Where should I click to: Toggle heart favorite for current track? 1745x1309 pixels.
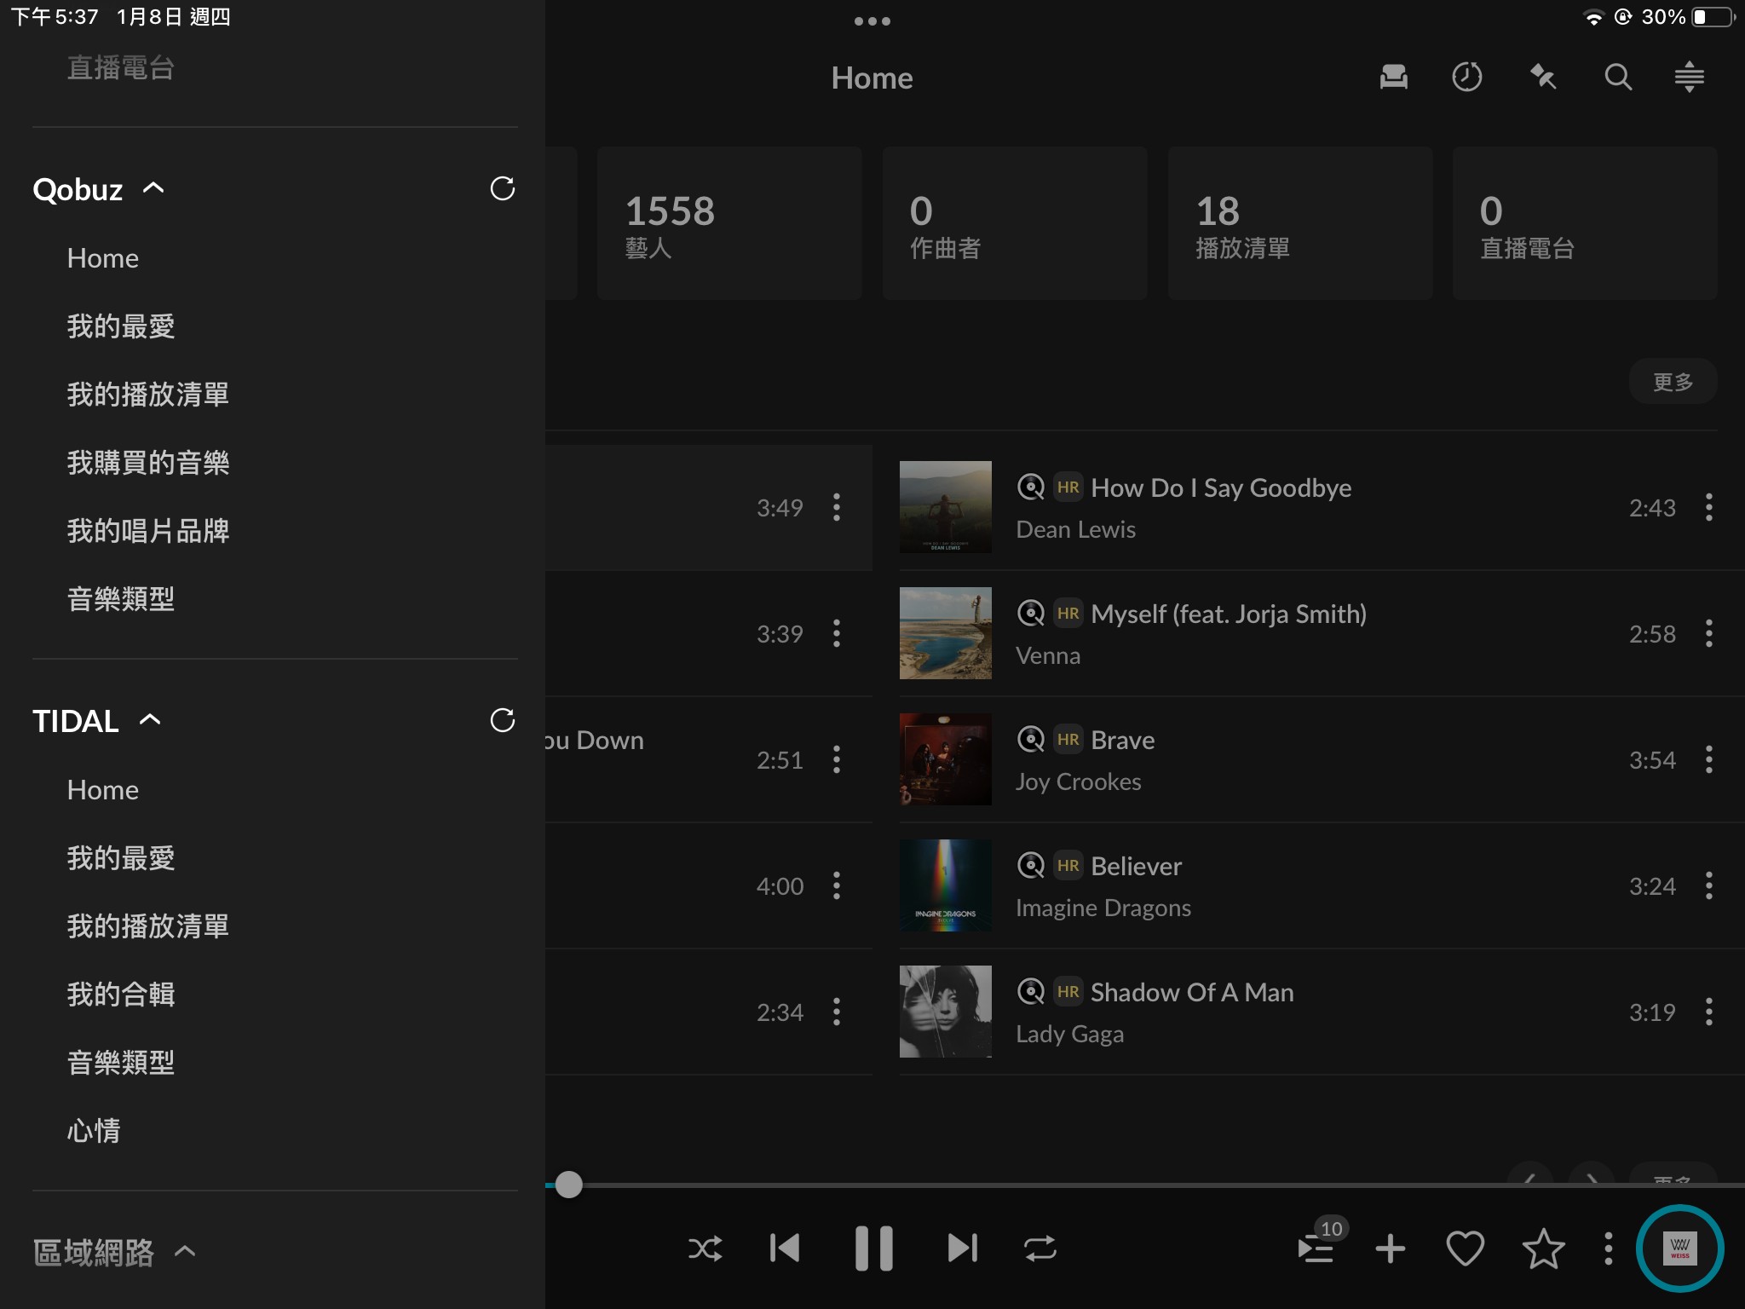(1465, 1248)
